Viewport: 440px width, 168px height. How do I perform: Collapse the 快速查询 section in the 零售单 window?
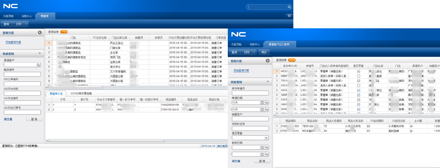tap(40, 53)
